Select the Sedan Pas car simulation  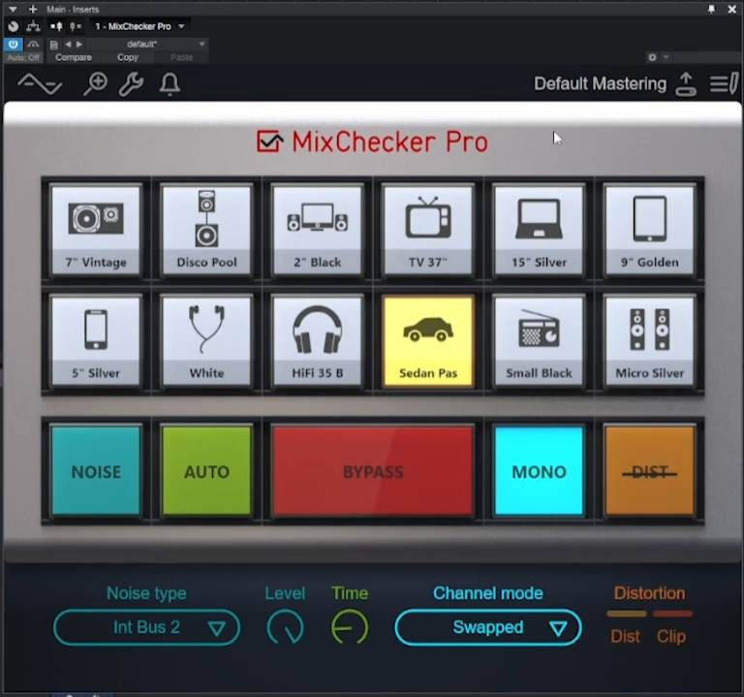[428, 341]
